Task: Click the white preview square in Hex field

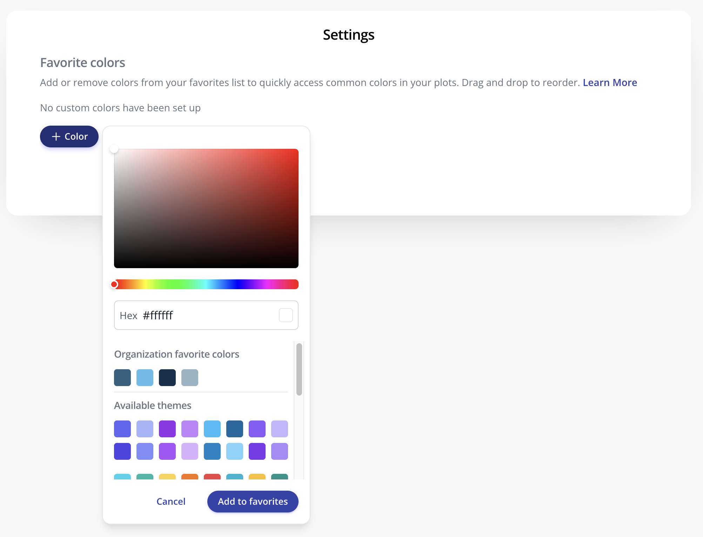Action: coord(286,315)
